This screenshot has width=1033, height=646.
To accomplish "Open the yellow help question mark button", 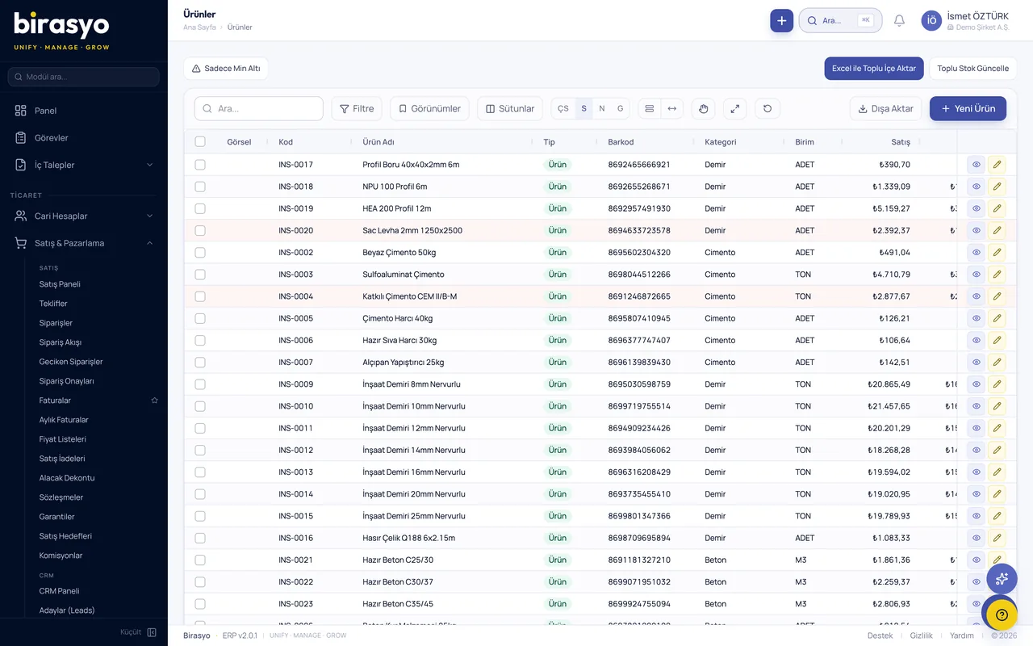I will pos(1002,615).
